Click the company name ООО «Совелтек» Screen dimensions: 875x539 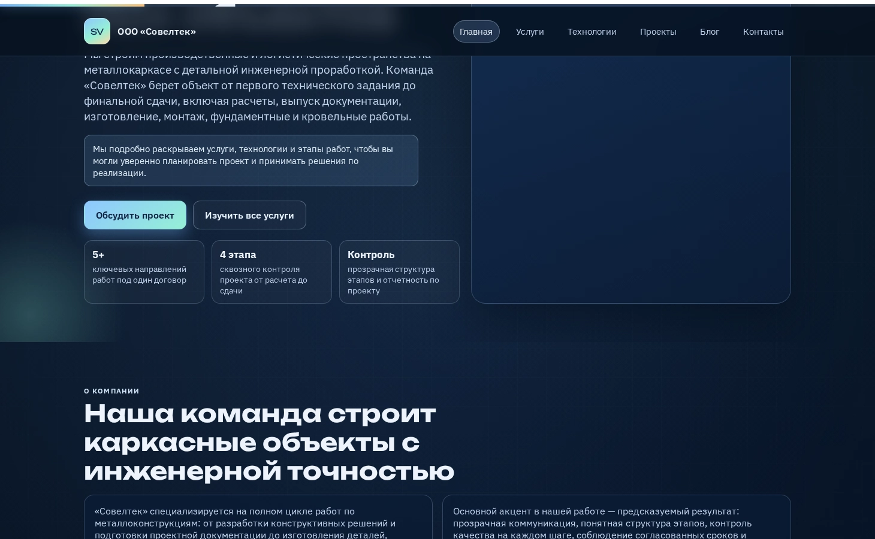pyautogui.click(x=156, y=31)
